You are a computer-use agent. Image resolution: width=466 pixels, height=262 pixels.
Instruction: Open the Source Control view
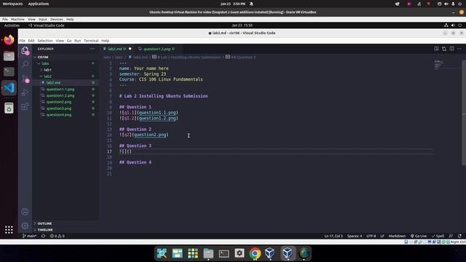[x=25, y=79]
